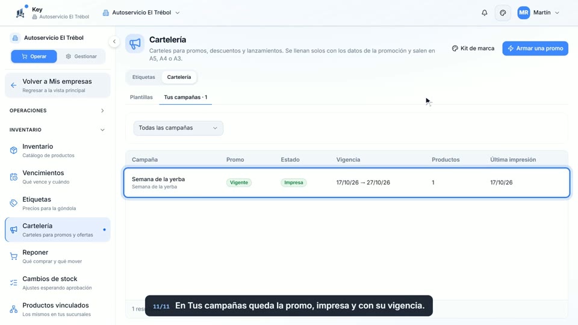The width and height of the screenshot is (578, 325).
Task: Switch to the Etiquetas tab
Action: [144, 77]
